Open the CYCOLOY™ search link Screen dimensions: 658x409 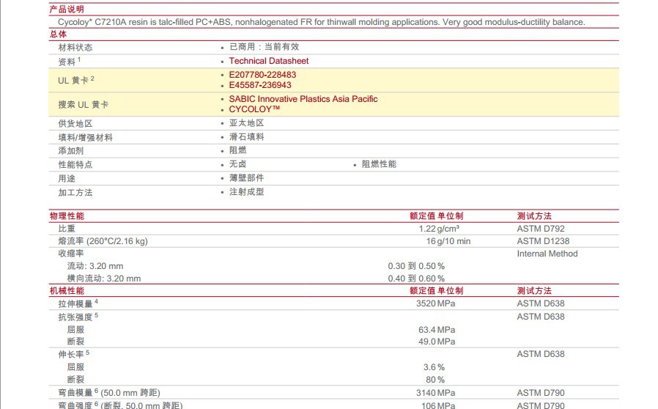coord(254,109)
